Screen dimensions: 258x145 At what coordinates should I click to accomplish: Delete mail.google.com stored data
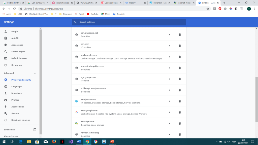[x=180, y=57]
